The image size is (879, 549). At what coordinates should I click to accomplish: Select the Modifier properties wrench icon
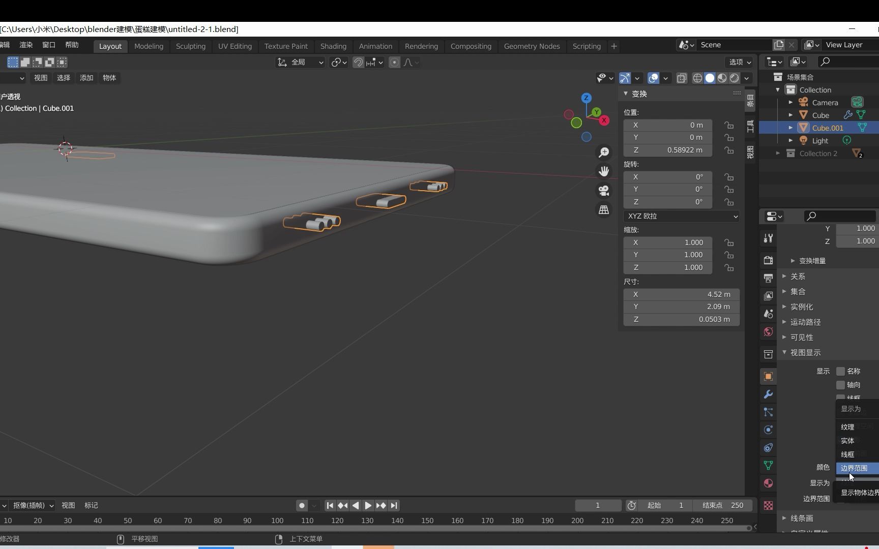(768, 394)
